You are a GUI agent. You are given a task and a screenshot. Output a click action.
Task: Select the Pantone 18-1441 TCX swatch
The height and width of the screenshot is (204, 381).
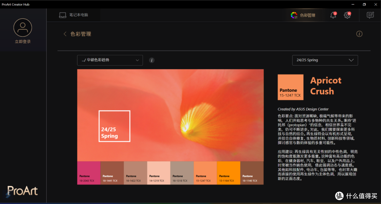(112, 173)
